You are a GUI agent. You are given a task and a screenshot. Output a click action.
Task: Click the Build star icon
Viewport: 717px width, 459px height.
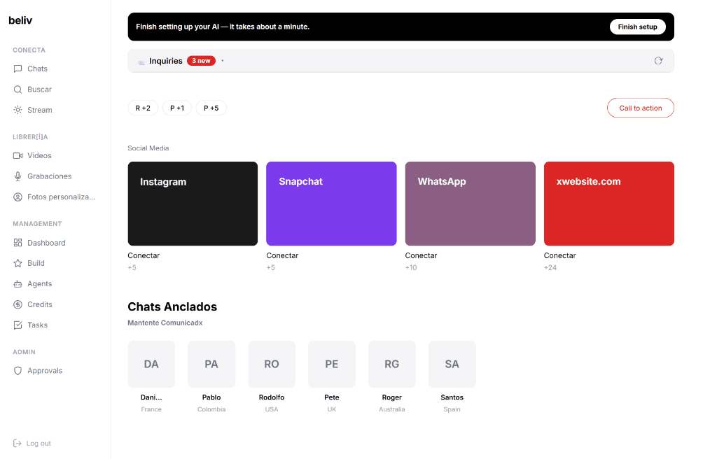coord(18,263)
